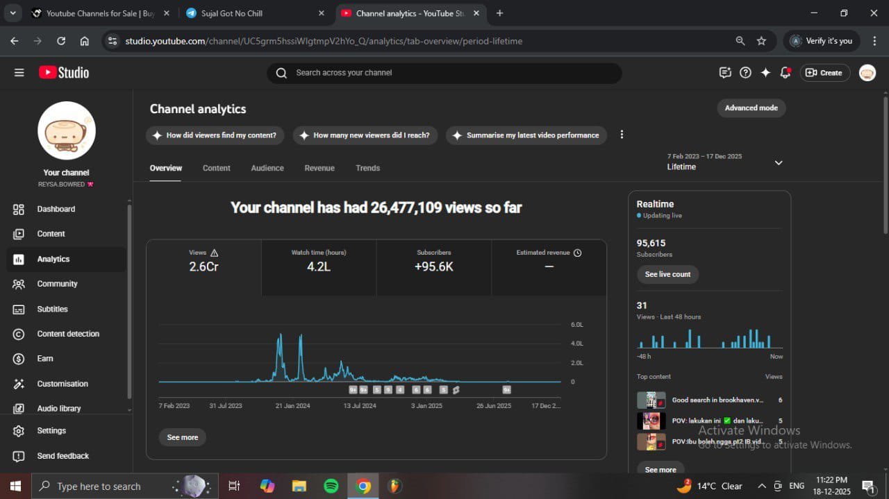Image resolution: width=889 pixels, height=499 pixels.
Task: Select the Subscribers metric card
Action: click(433, 261)
